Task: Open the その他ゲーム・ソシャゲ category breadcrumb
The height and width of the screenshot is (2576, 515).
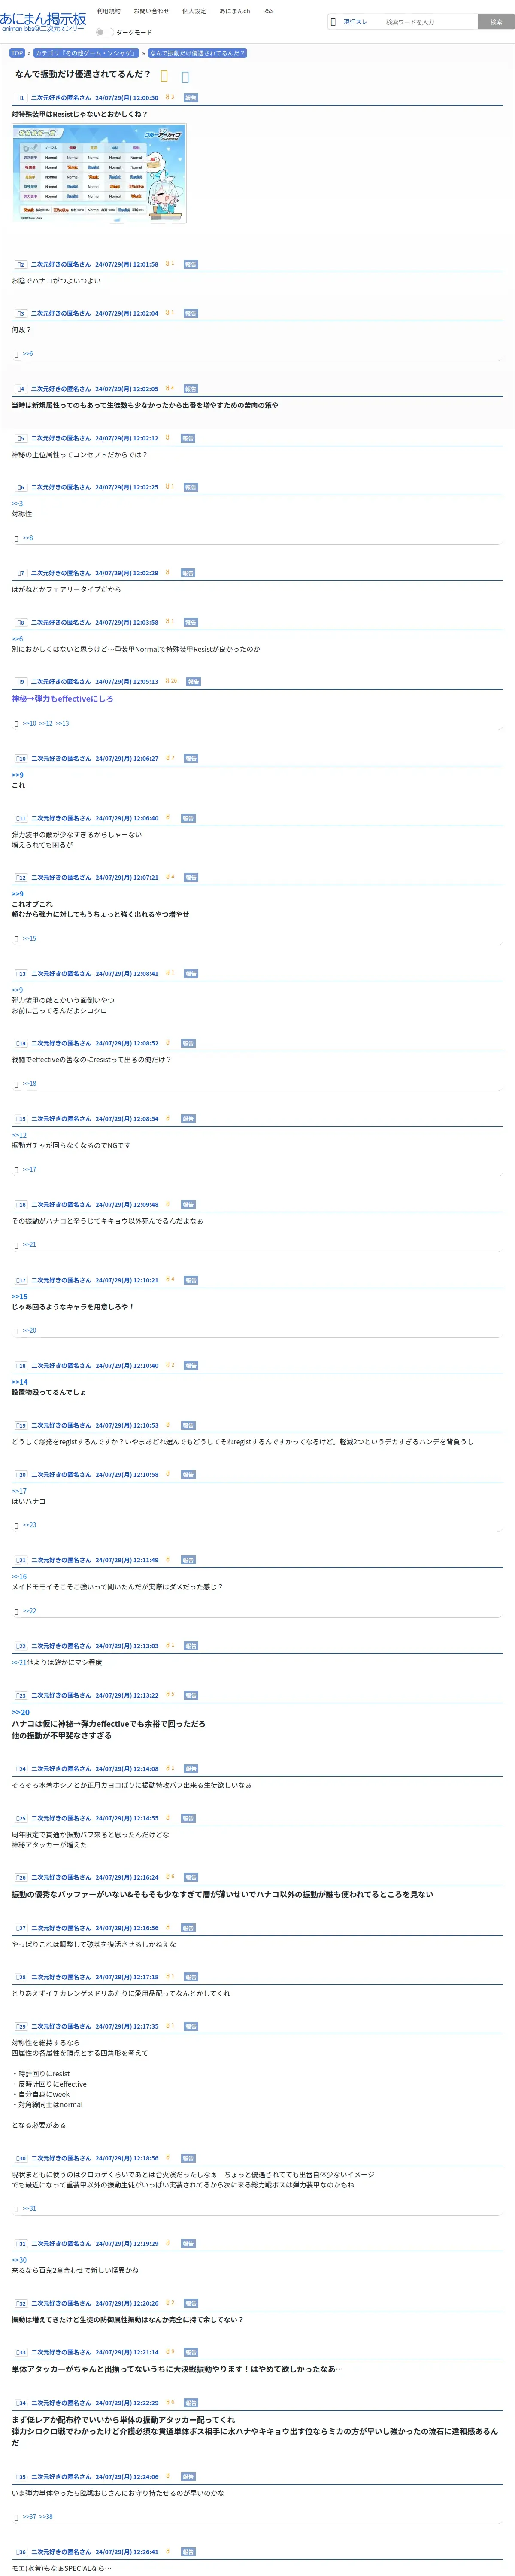Action: tap(85, 53)
